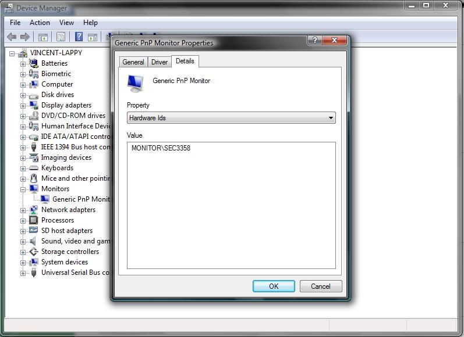Select the DVD/CD-ROM drives icon

coord(34,116)
